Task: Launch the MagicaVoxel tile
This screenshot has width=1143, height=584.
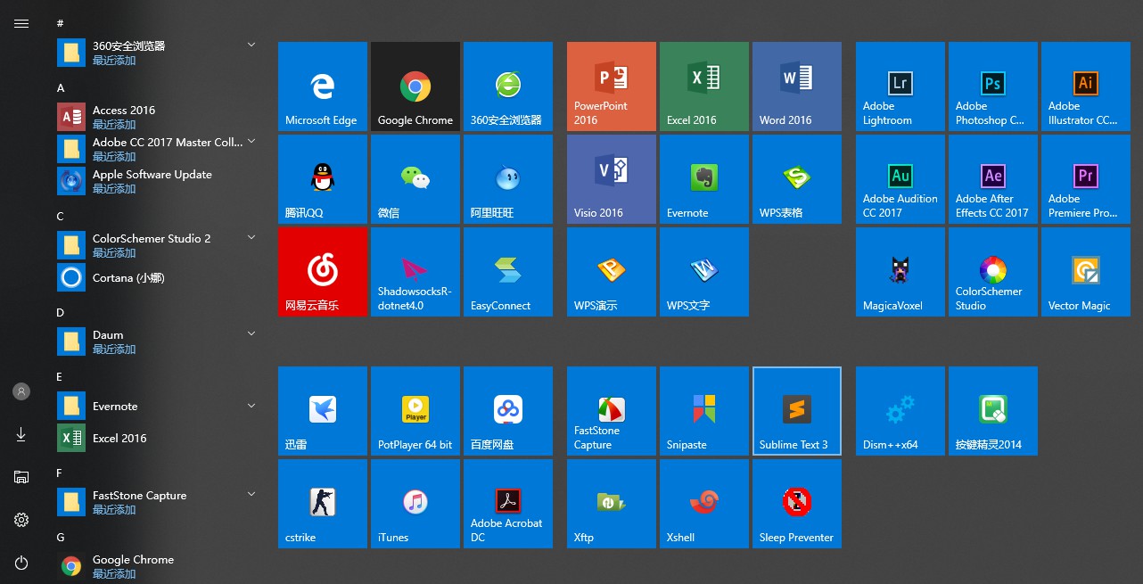Action: pos(900,272)
